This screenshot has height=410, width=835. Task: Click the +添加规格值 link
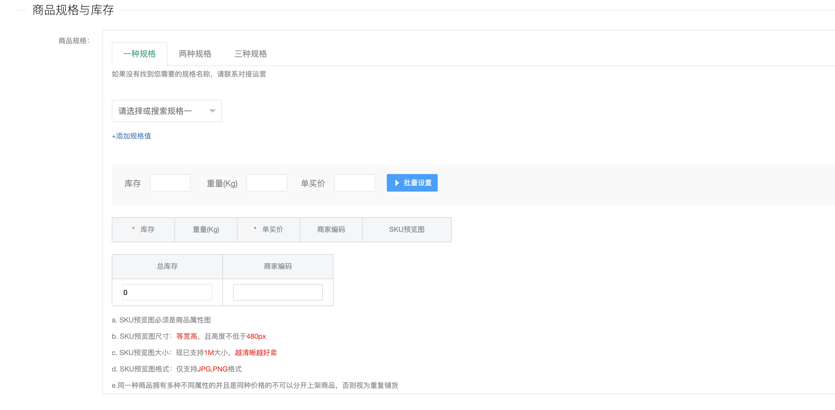tap(131, 136)
